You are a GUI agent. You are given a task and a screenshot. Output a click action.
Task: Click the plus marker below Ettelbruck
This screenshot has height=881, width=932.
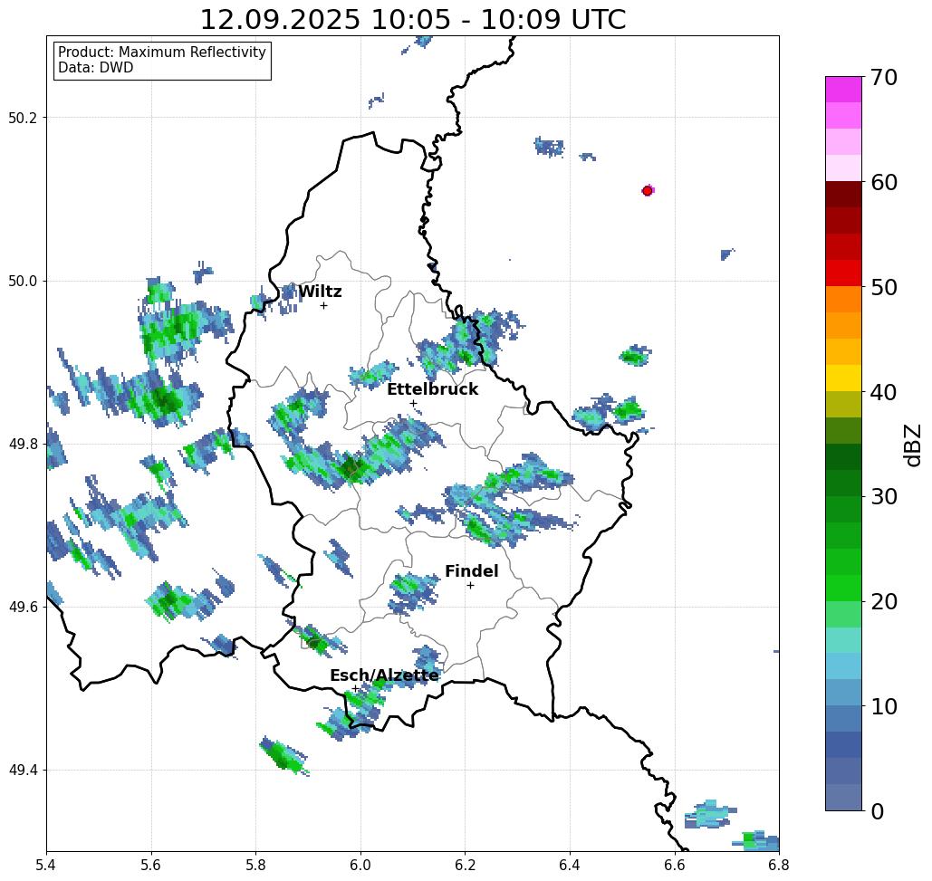[x=414, y=403]
